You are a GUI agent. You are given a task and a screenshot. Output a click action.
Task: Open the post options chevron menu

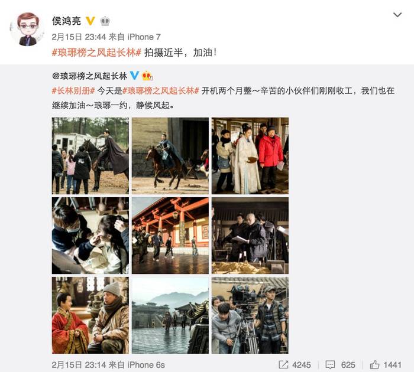(x=397, y=15)
